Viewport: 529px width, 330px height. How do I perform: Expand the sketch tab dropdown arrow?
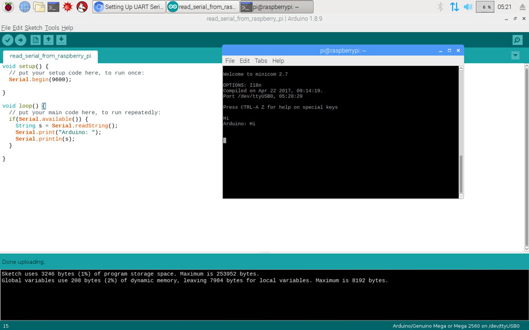pos(515,55)
